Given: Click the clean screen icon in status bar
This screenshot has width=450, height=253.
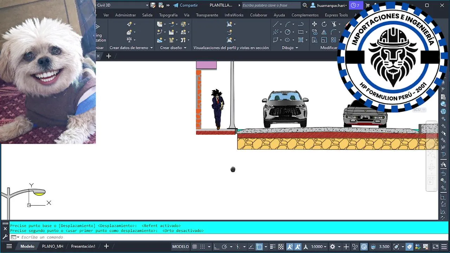Looking at the screenshot, I should coord(436,247).
